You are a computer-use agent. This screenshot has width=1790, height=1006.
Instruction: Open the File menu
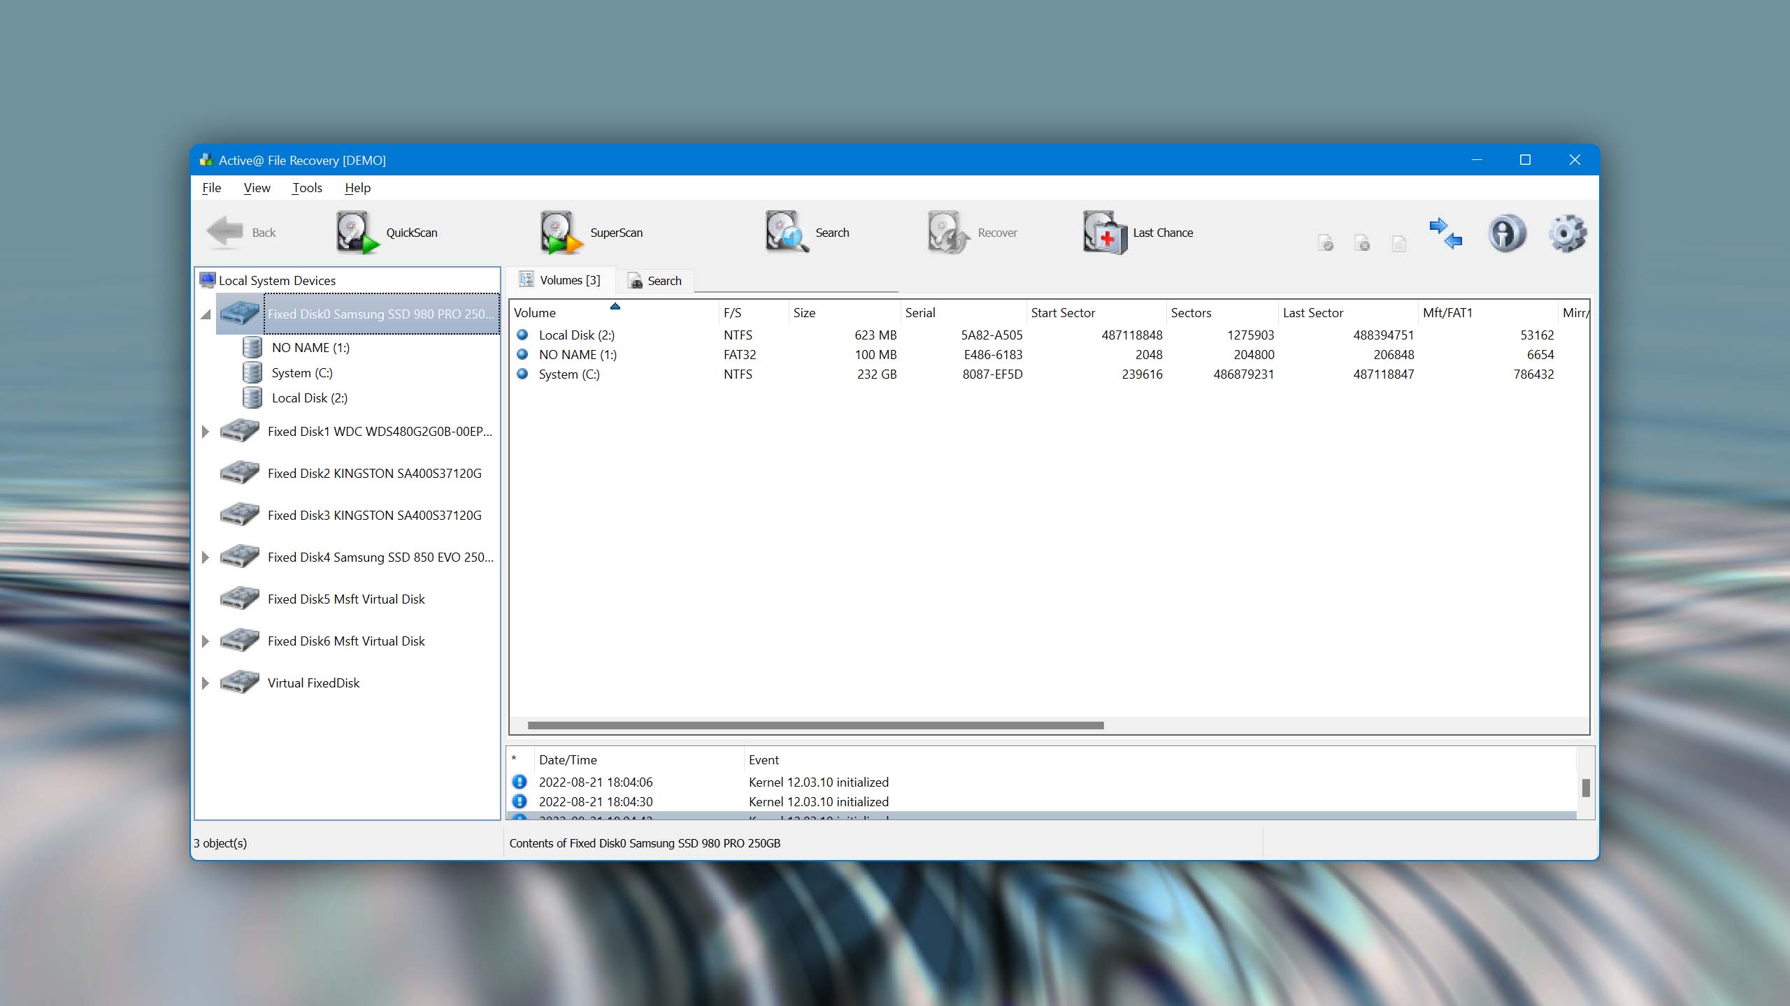tap(211, 187)
